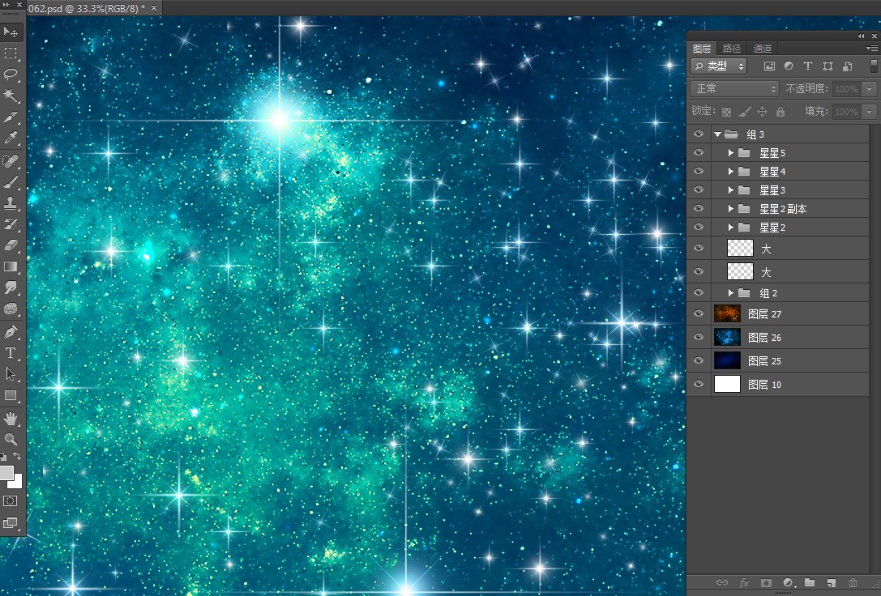Switch to the 通道 tab
881x596 pixels.
point(763,49)
